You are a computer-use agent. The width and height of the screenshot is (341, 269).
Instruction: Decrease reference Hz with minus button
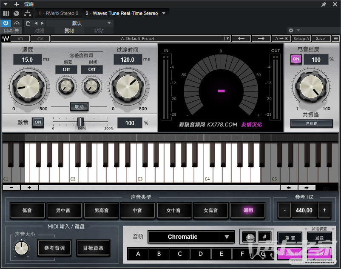284,210
